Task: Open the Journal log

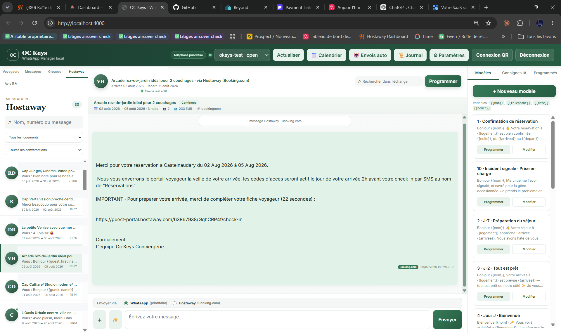Action: pyautogui.click(x=410, y=55)
